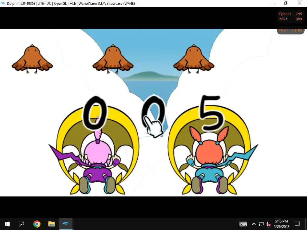The height and width of the screenshot is (230, 307).
Task: Restore down the Dolphin window
Action: [x=286, y=3]
